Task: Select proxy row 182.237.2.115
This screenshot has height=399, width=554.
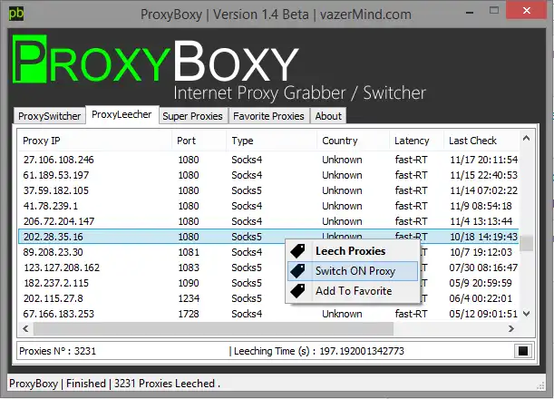Action: 268,283
